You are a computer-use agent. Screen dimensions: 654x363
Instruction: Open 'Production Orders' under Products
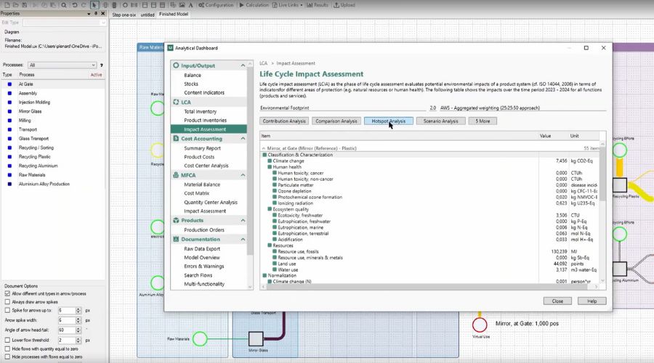coord(204,230)
